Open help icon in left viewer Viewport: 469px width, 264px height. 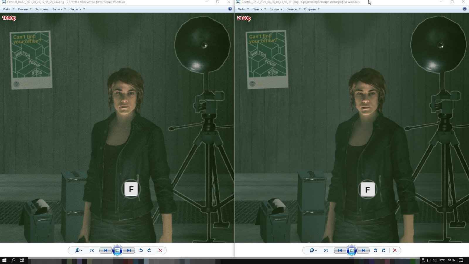230,9
